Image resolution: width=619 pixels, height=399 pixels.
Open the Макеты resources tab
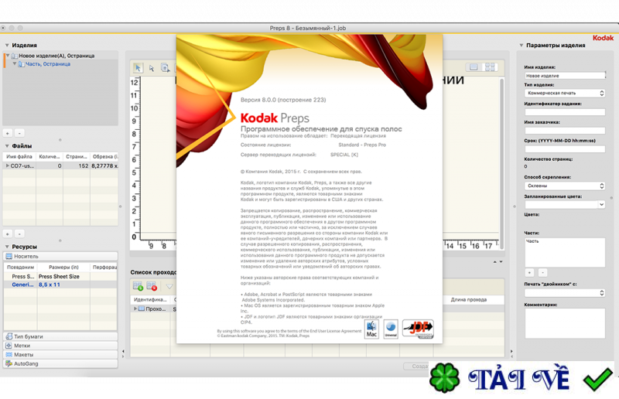pos(60,355)
